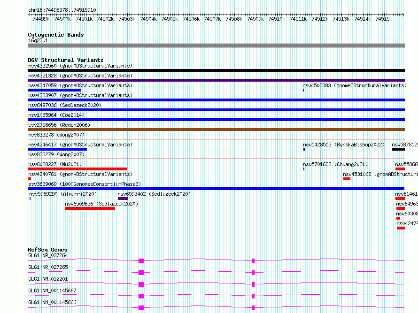The height and width of the screenshot is (313, 418).
Task: Open nsv833278 (Wong2007) label
Action: (x=56, y=135)
